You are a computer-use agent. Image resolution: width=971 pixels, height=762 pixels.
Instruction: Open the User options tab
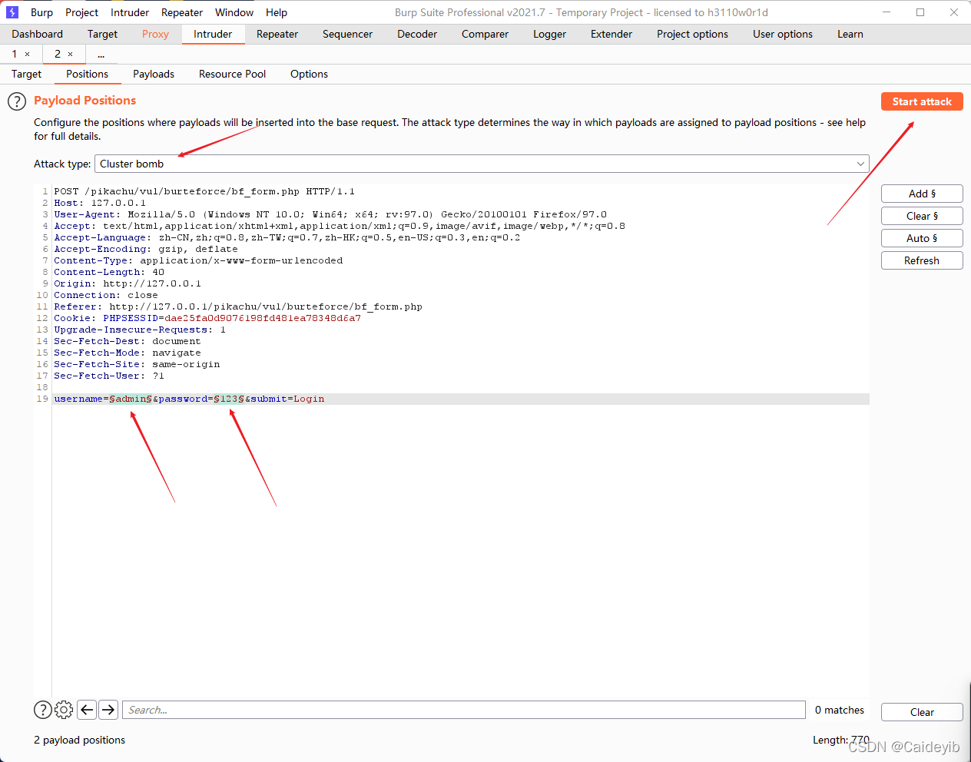point(783,34)
